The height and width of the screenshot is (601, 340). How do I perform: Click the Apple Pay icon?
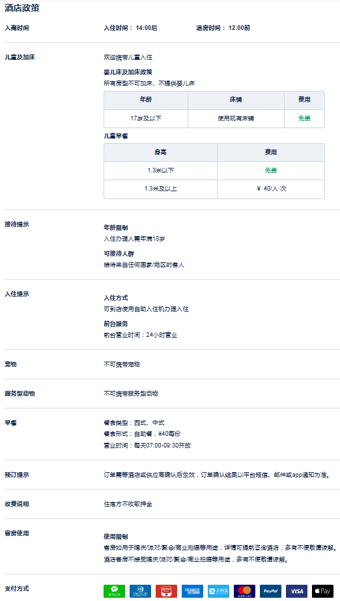click(x=322, y=591)
